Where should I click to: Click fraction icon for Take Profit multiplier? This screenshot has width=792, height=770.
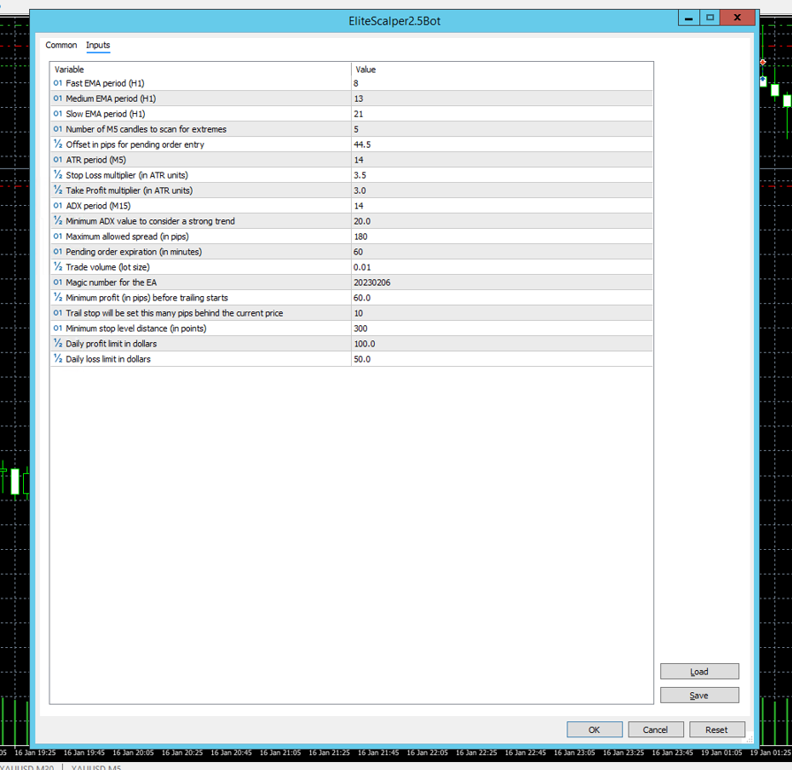tap(57, 190)
